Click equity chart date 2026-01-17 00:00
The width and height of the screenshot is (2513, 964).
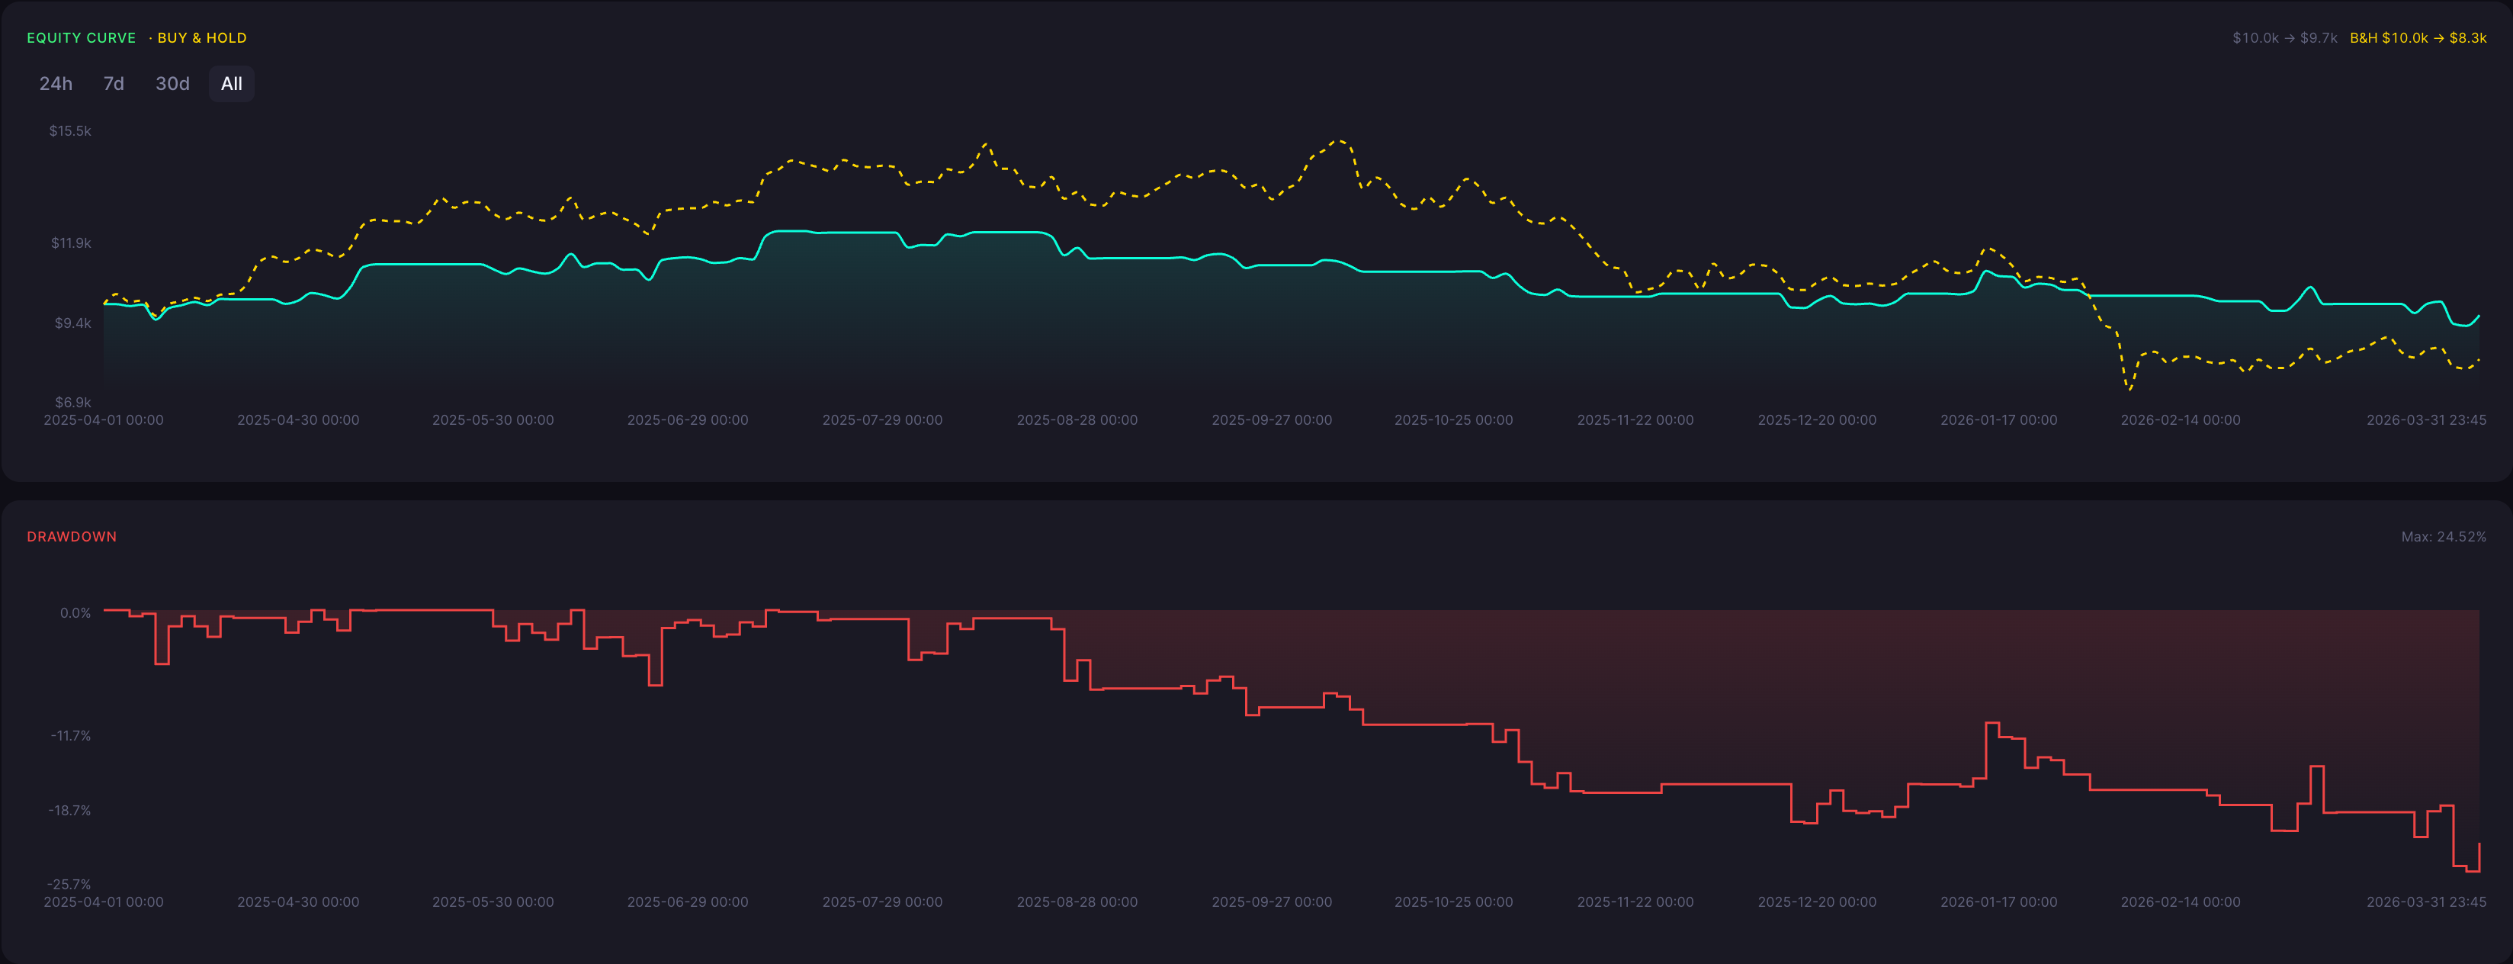point(1999,420)
